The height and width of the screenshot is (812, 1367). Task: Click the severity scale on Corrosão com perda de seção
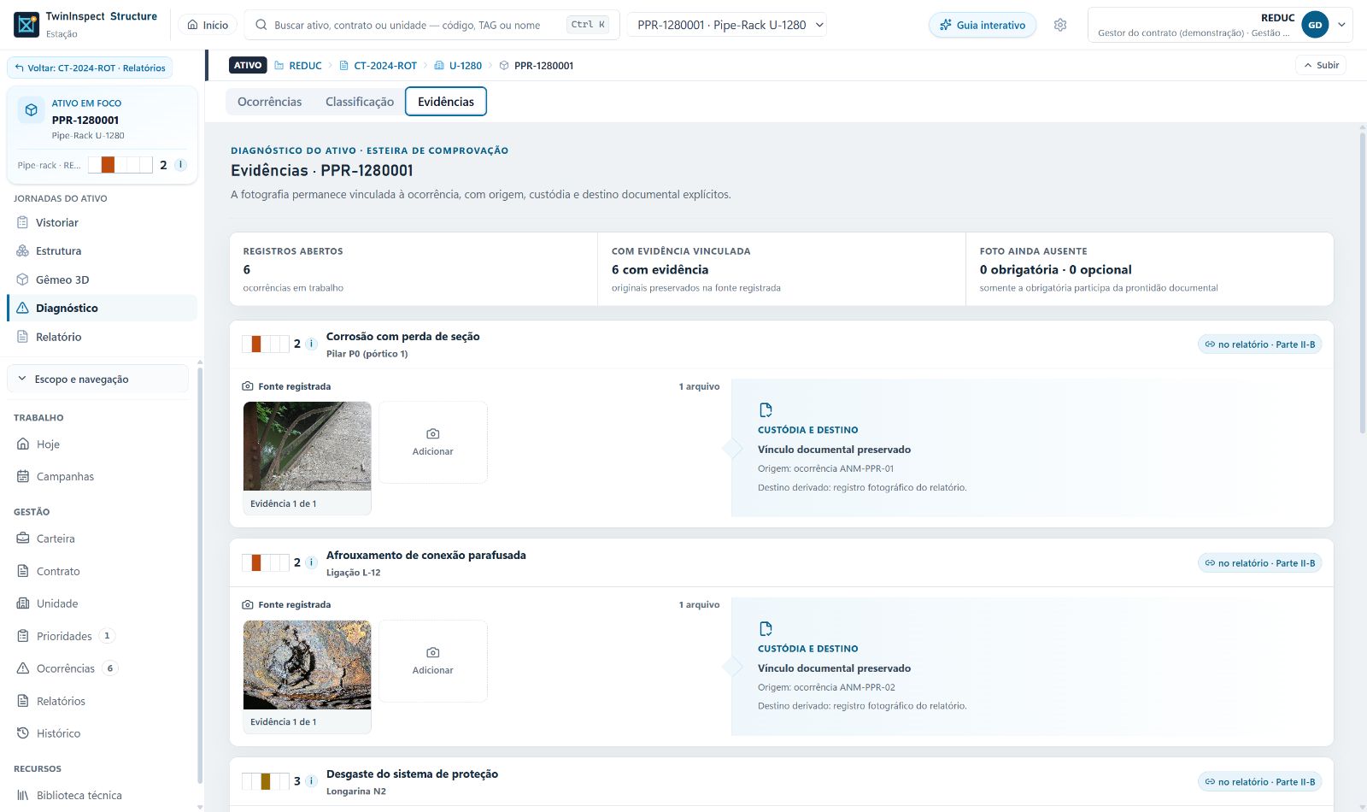(266, 344)
